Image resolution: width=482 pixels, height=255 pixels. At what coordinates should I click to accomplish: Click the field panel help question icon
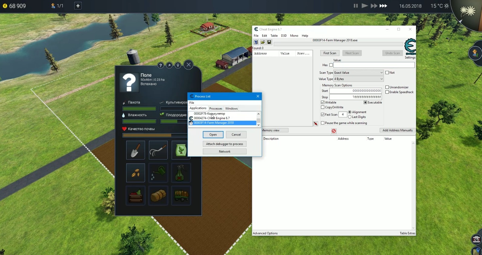pos(161,65)
